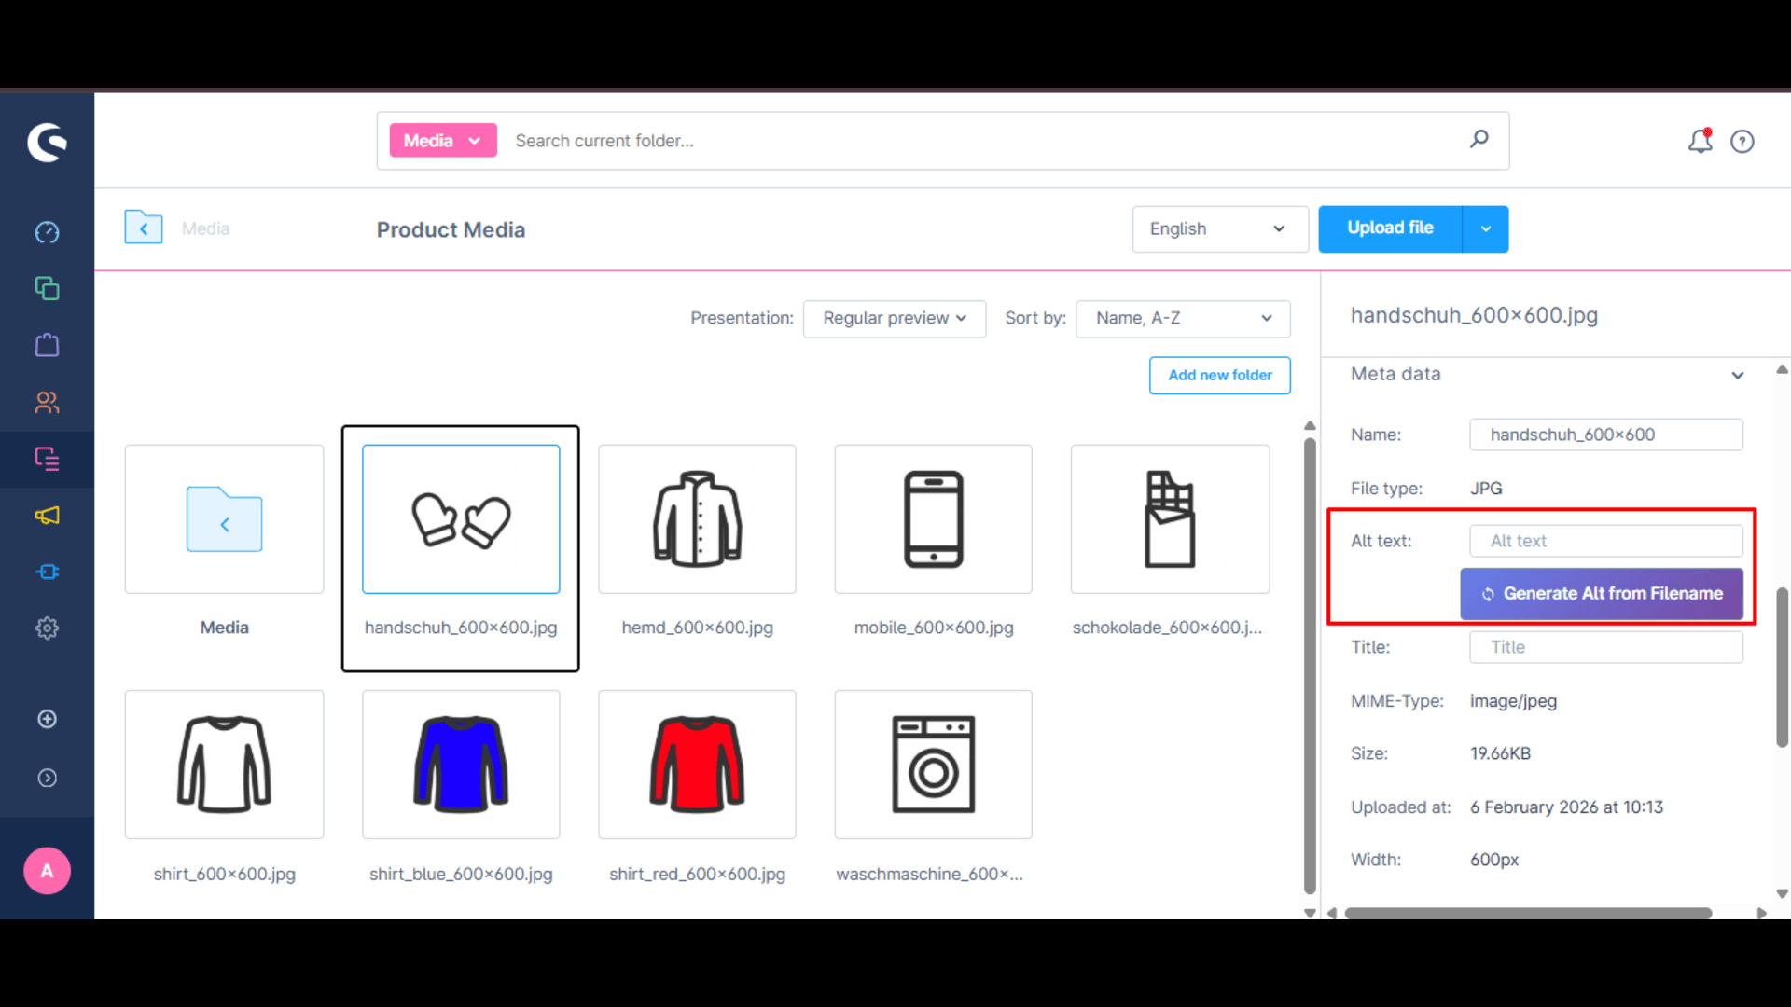This screenshot has height=1007, width=1791.
Task: Open the help question mark icon
Action: (1742, 142)
